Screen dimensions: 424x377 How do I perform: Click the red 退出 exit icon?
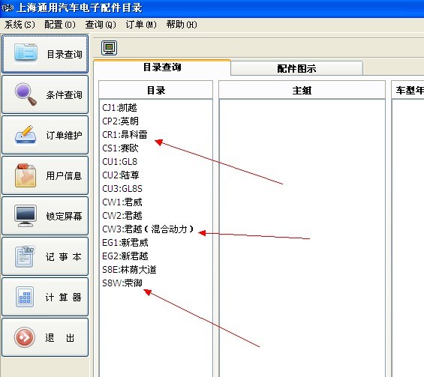pyautogui.click(x=25, y=337)
